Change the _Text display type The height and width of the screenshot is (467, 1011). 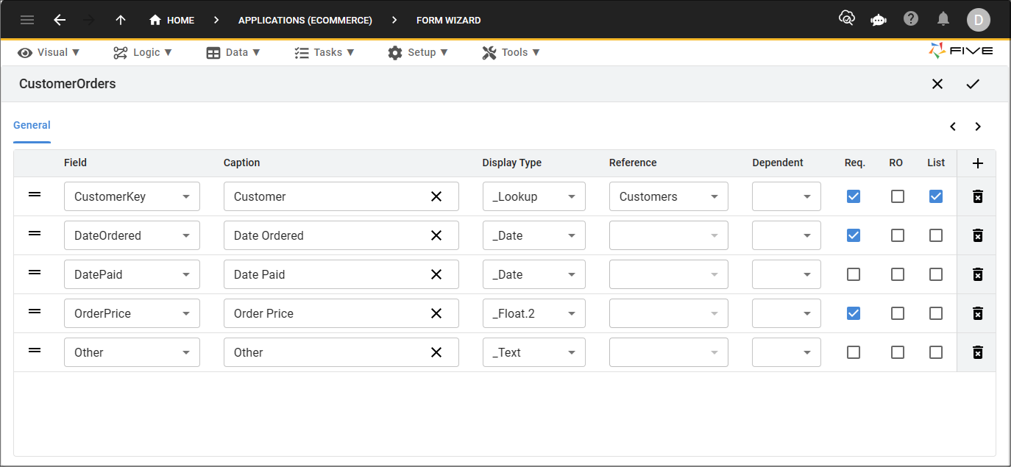[534, 352]
